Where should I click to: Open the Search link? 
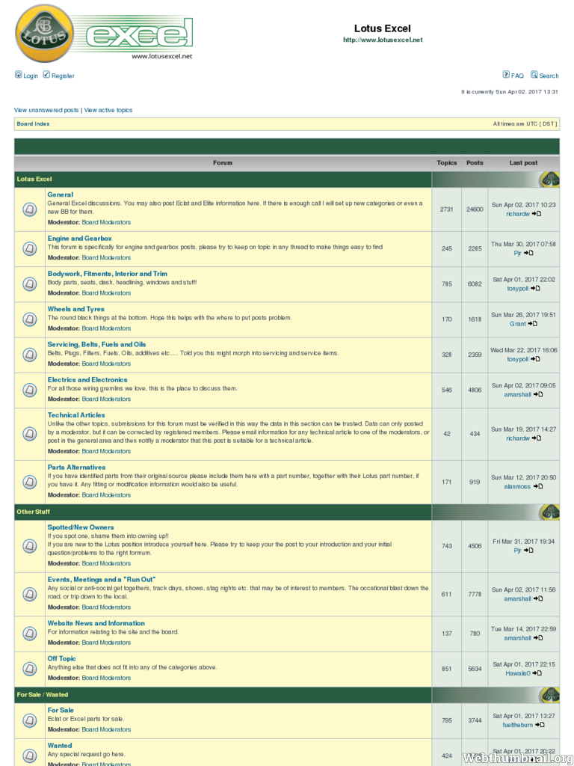(549, 76)
